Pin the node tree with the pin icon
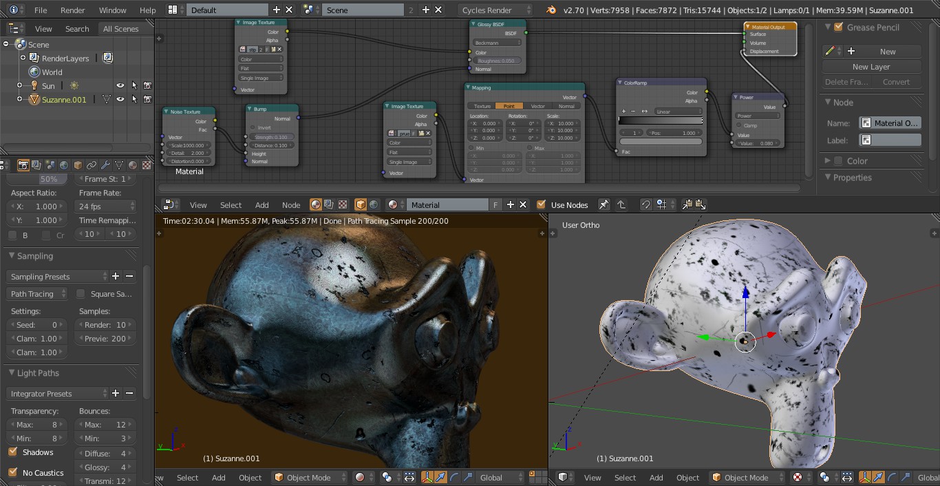The image size is (940, 486). point(603,204)
